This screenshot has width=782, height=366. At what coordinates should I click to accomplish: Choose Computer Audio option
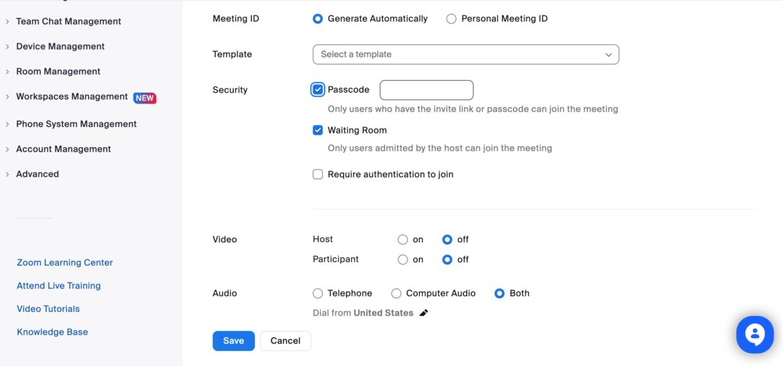(396, 294)
